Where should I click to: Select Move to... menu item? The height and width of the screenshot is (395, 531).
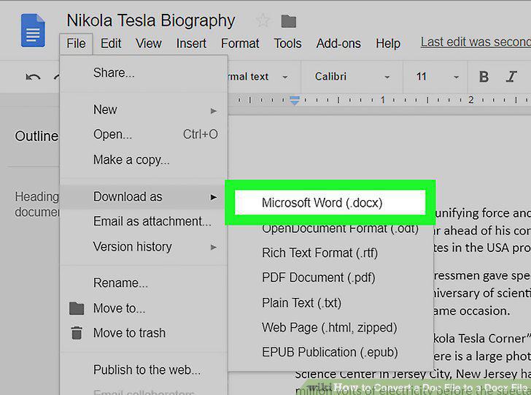[144, 308]
